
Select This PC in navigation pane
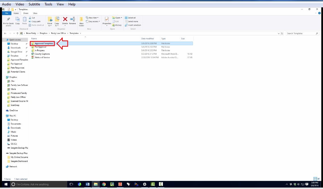point(12,116)
